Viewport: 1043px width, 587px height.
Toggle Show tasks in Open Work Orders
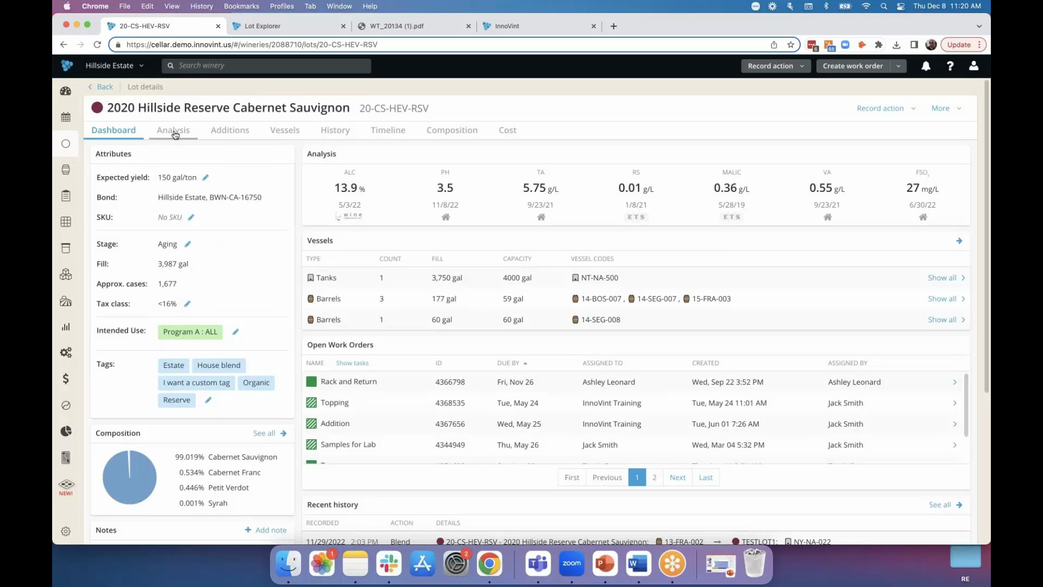pos(352,363)
